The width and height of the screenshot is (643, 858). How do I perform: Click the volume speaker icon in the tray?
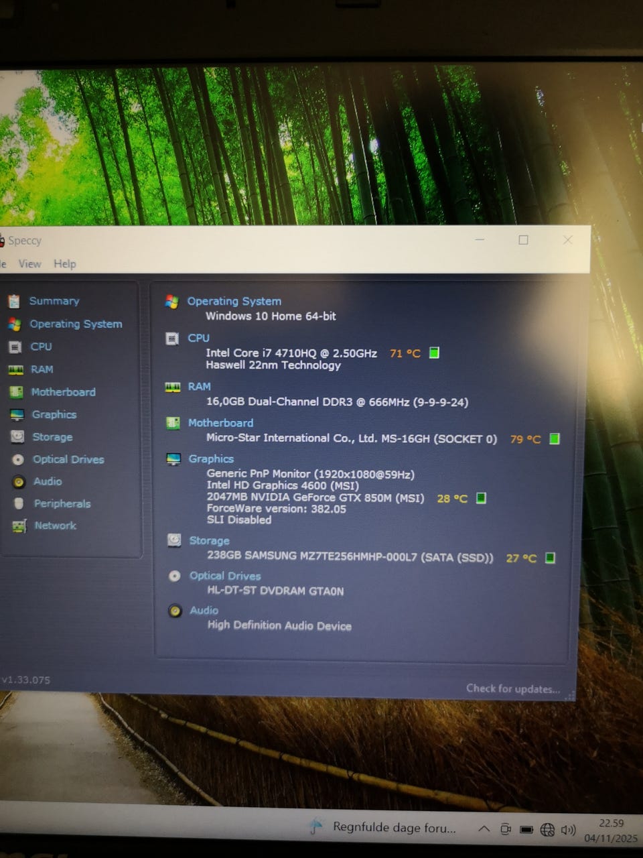click(x=569, y=830)
